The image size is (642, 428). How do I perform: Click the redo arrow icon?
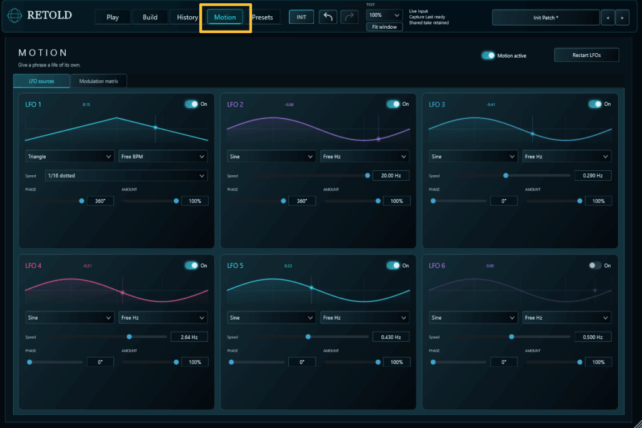pyautogui.click(x=349, y=17)
